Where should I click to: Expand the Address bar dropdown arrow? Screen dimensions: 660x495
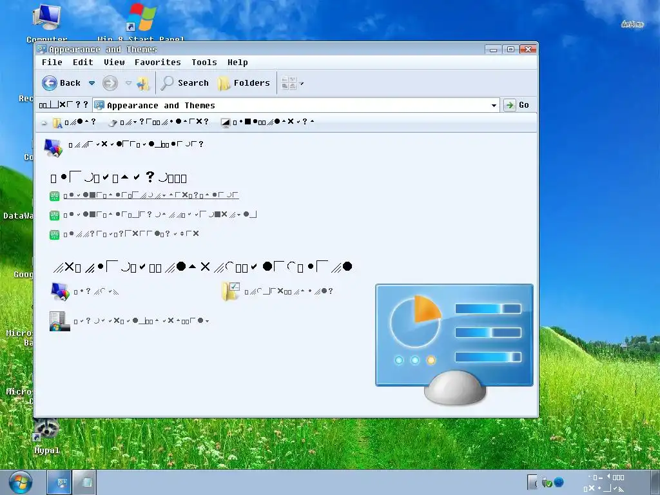pos(494,105)
